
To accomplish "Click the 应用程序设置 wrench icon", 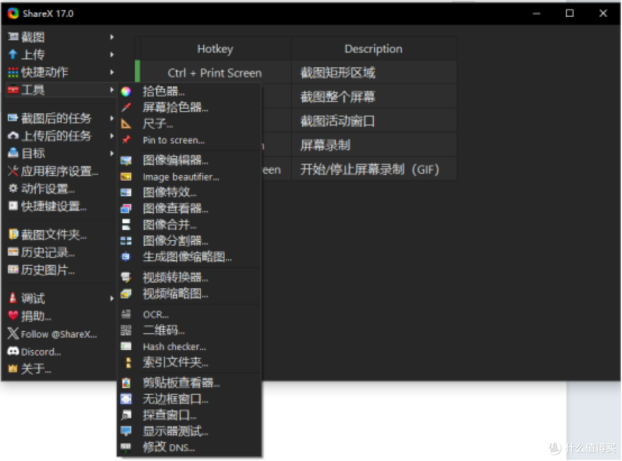I will (x=13, y=172).
